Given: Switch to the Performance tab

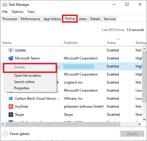Looking at the screenshot, I should click(30, 19).
